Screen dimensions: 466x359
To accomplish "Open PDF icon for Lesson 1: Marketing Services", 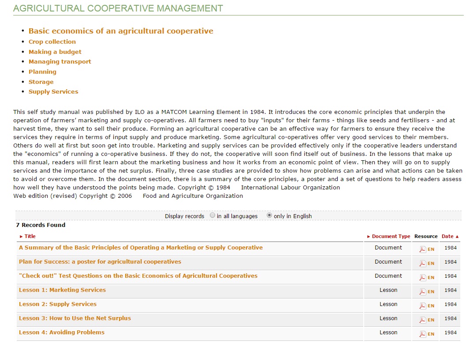I will tap(422, 291).
